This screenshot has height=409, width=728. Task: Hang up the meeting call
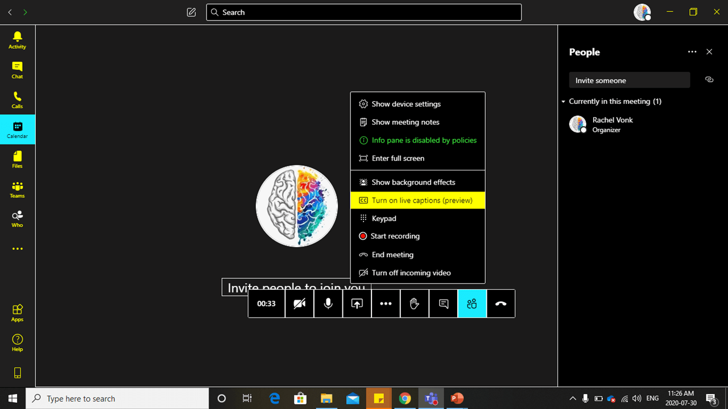pos(500,303)
